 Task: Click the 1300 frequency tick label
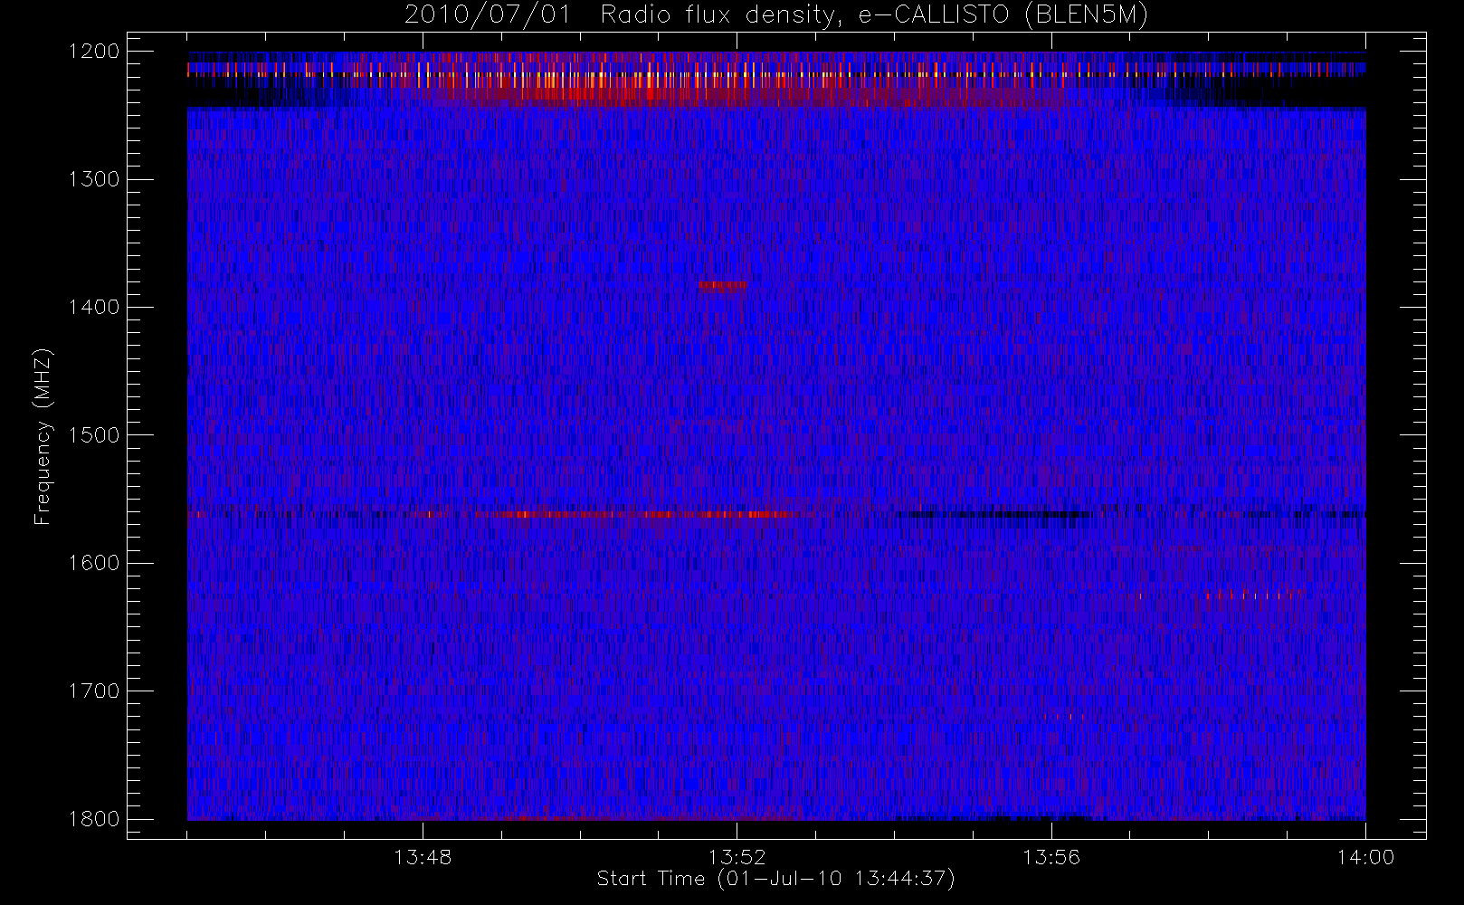click(x=94, y=179)
